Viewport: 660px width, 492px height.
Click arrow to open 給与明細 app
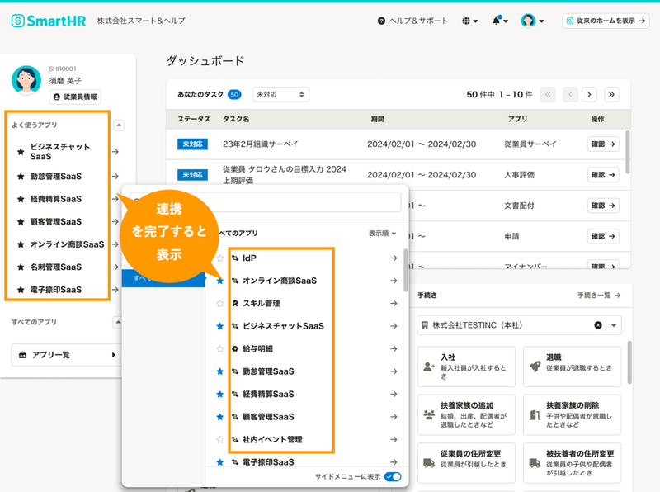click(394, 349)
